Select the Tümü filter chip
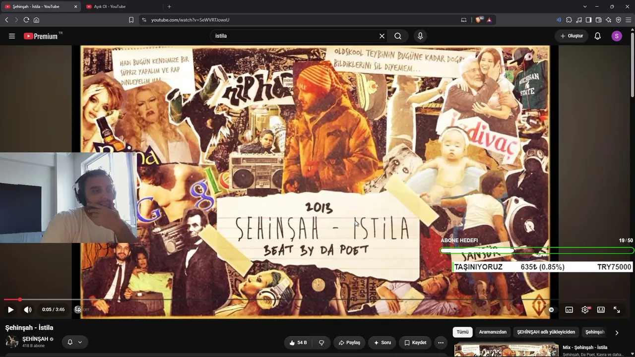Viewport: 635px width, 357px height. point(462,332)
